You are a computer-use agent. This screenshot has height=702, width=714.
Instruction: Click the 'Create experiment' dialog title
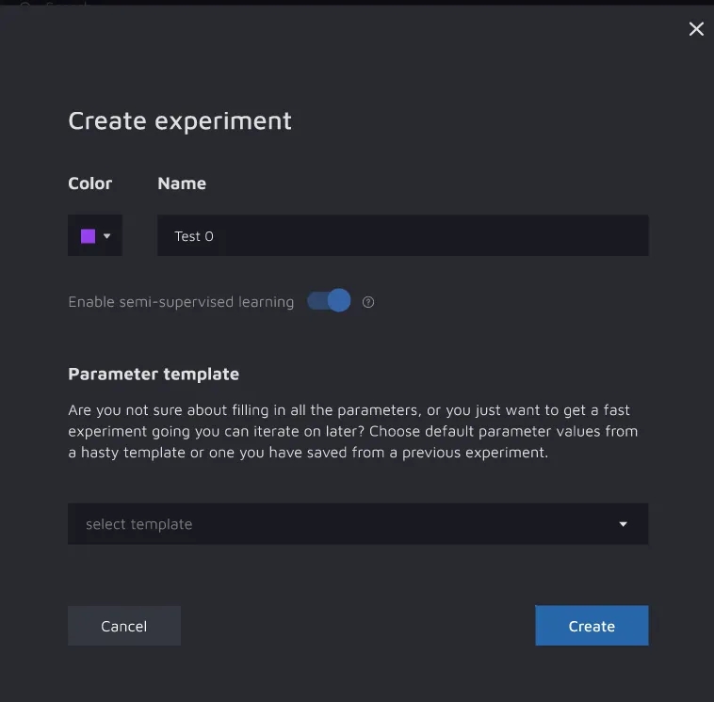tap(180, 121)
